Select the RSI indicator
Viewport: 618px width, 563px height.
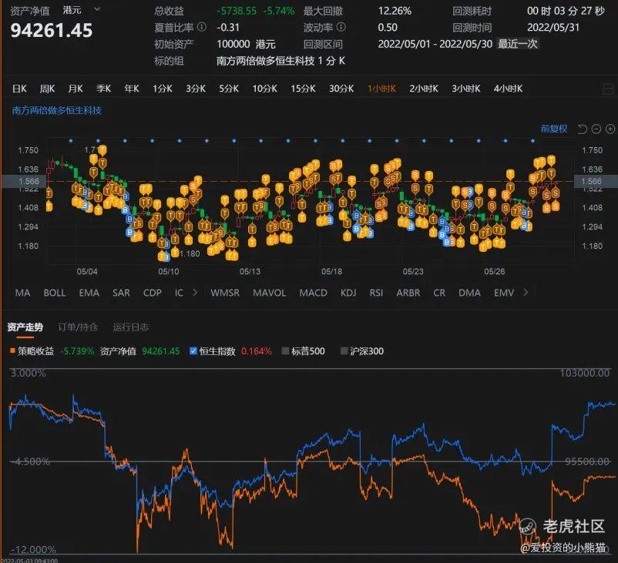coord(376,293)
